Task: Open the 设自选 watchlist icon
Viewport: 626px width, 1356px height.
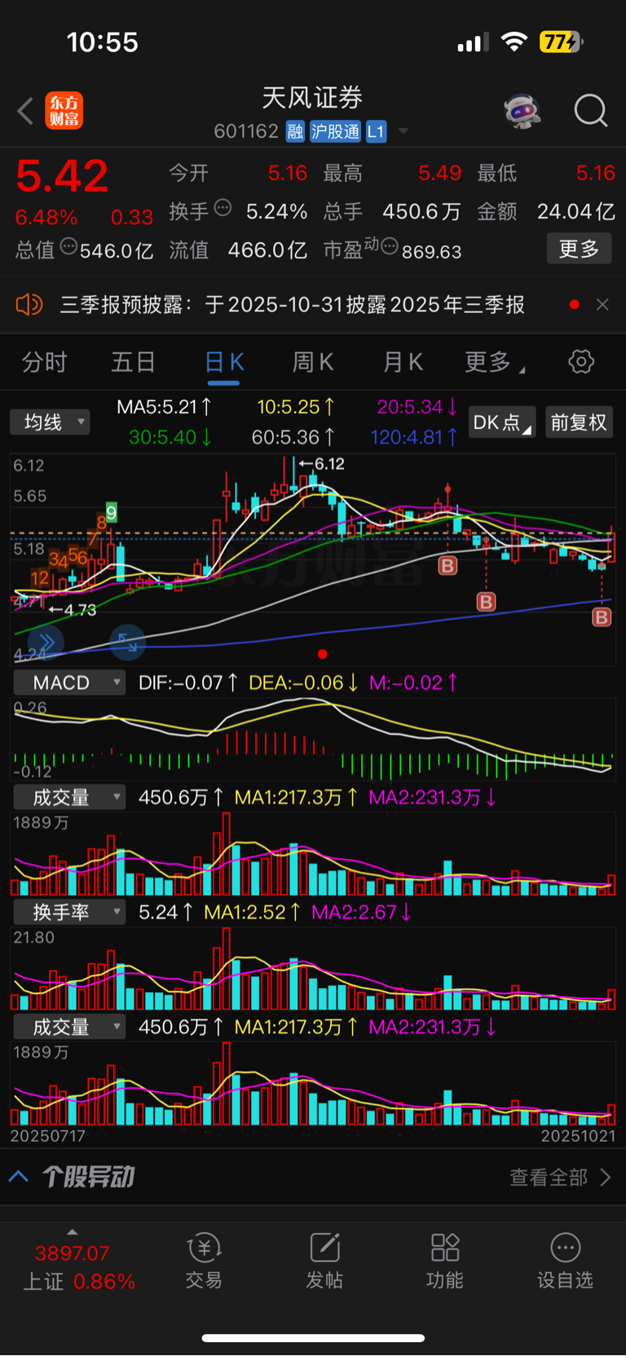Action: coord(565,1248)
